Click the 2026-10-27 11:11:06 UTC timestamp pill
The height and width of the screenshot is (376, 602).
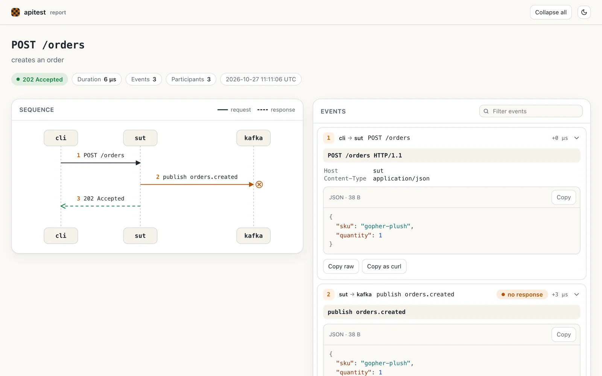point(261,79)
